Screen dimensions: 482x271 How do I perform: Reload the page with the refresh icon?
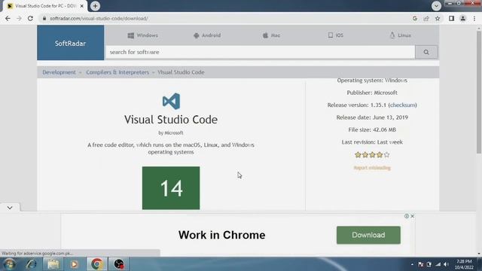click(x=30, y=18)
